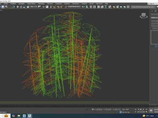Open the Interactive menu

pyautogui.click(x=76, y=4)
